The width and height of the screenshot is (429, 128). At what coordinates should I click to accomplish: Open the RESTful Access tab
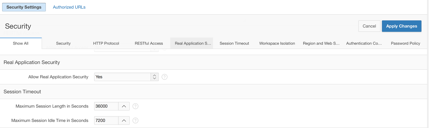point(149,43)
